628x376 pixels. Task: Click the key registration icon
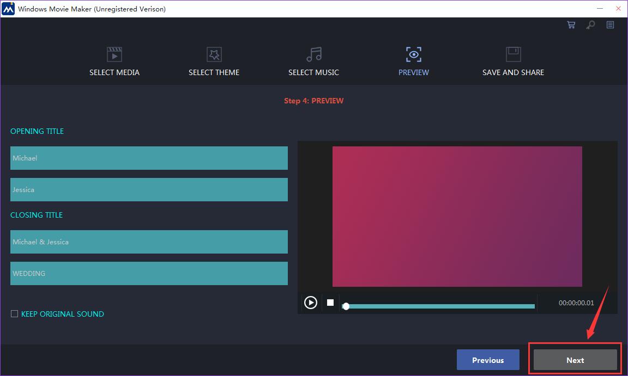pyautogui.click(x=590, y=25)
